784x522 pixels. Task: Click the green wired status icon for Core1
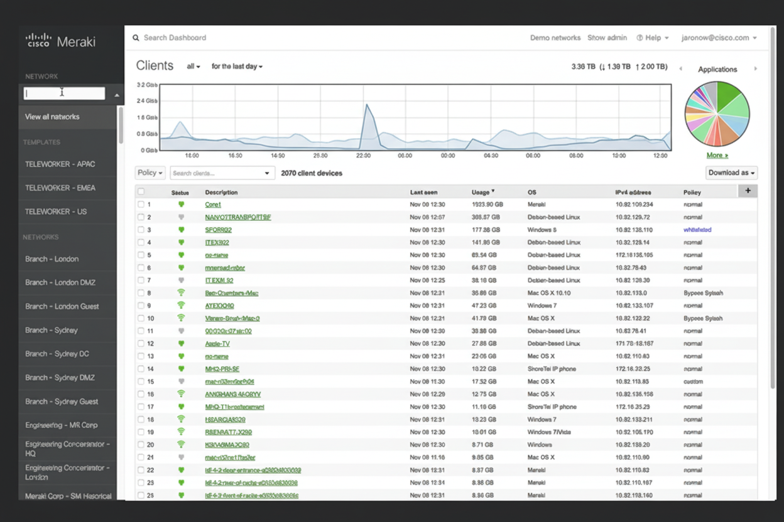click(181, 204)
